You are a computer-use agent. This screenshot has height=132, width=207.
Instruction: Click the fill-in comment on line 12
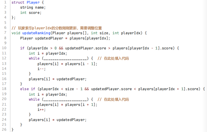coord(113,58)
